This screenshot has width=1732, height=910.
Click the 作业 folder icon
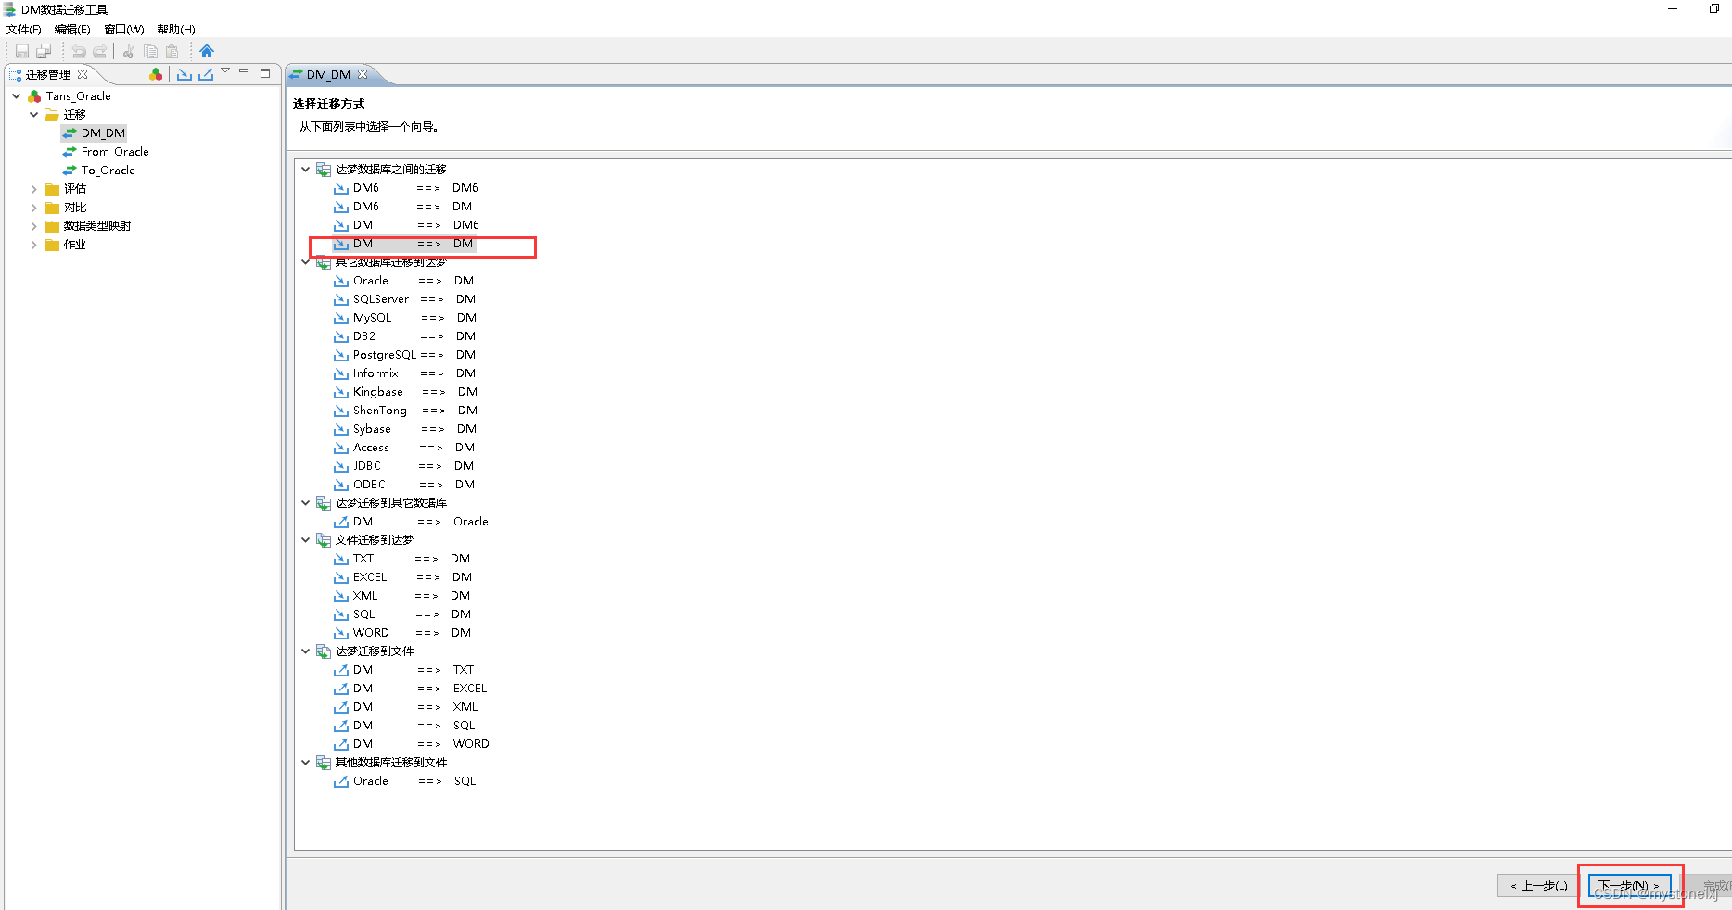click(53, 245)
